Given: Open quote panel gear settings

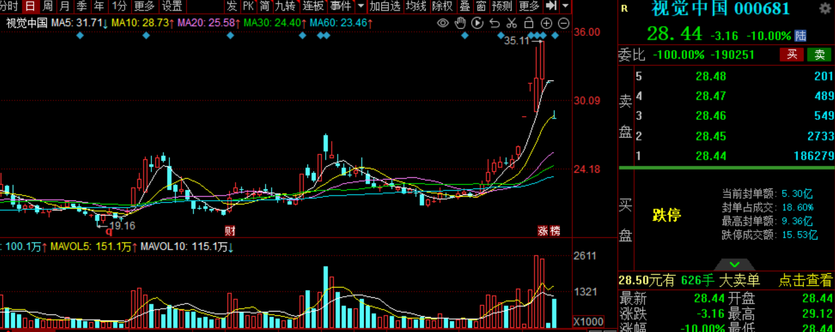Looking at the screenshot, I should [x=825, y=9].
